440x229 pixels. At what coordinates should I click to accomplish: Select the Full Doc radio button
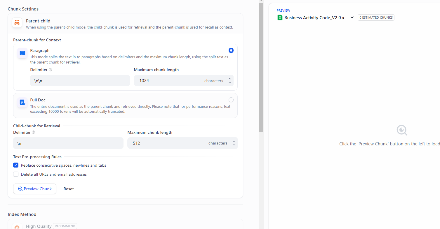tap(231, 100)
